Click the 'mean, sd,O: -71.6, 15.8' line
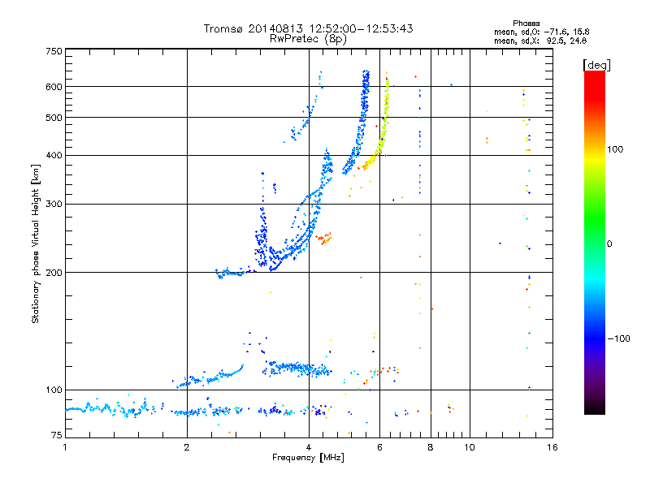Image resolution: width=650 pixels, height=487 pixels. pyautogui.click(x=541, y=32)
